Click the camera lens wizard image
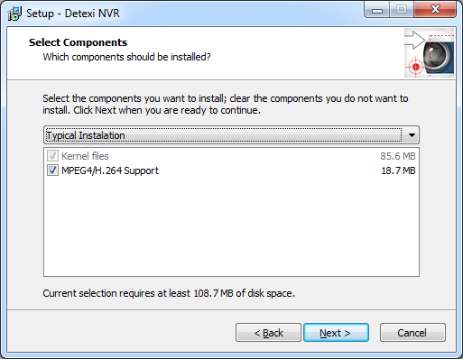The width and height of the screenshot is (463, 359). [x=429, y=53]
